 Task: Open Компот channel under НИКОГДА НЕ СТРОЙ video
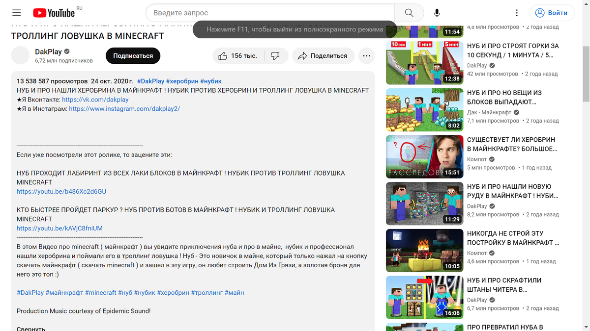point(477,253)
